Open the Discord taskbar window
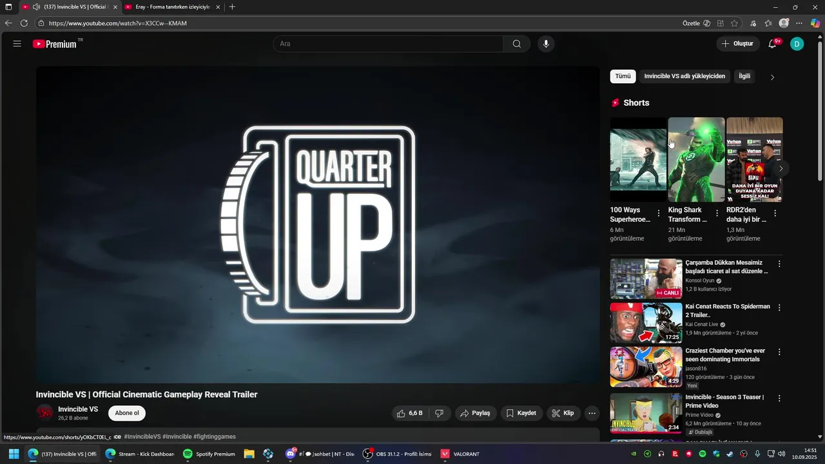Image resolution: width=825 pixels, height=464 pixels. point(320,454)
